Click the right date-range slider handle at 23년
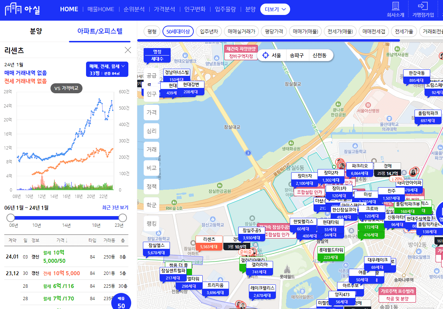 [x=123, y=218]
